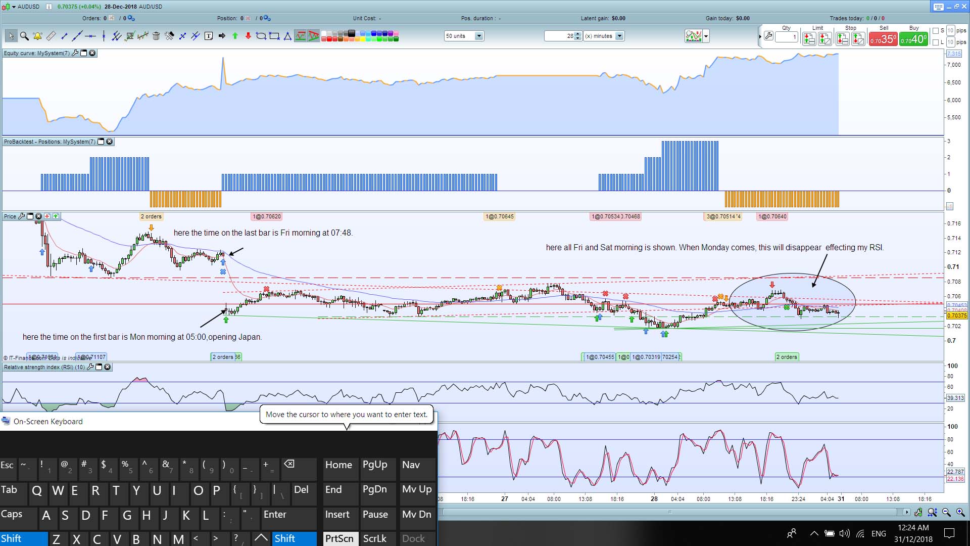Image resolution: width=970 pixels, height=546 pixels.
Task: Open the minutes timeframe dropdown
Action: pos(619,36)
